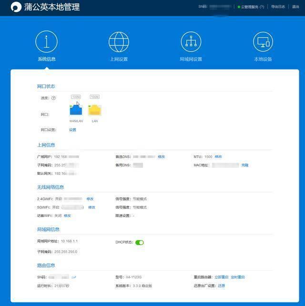Open the 上网设置 globe icon
305x306 pixels.
119,41
